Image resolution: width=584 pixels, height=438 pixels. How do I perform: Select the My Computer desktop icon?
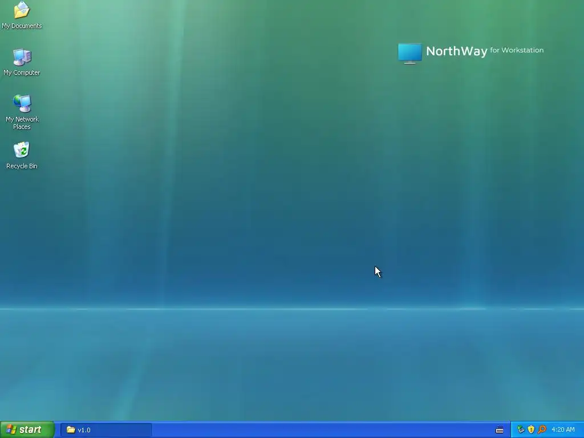(x=22, y=62)
